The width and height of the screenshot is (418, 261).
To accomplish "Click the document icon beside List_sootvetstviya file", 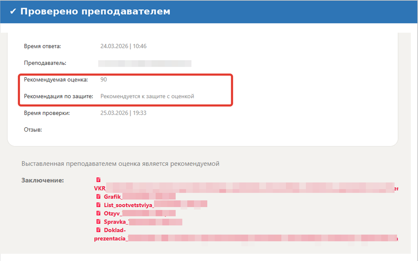I will [x=99, y=205].
